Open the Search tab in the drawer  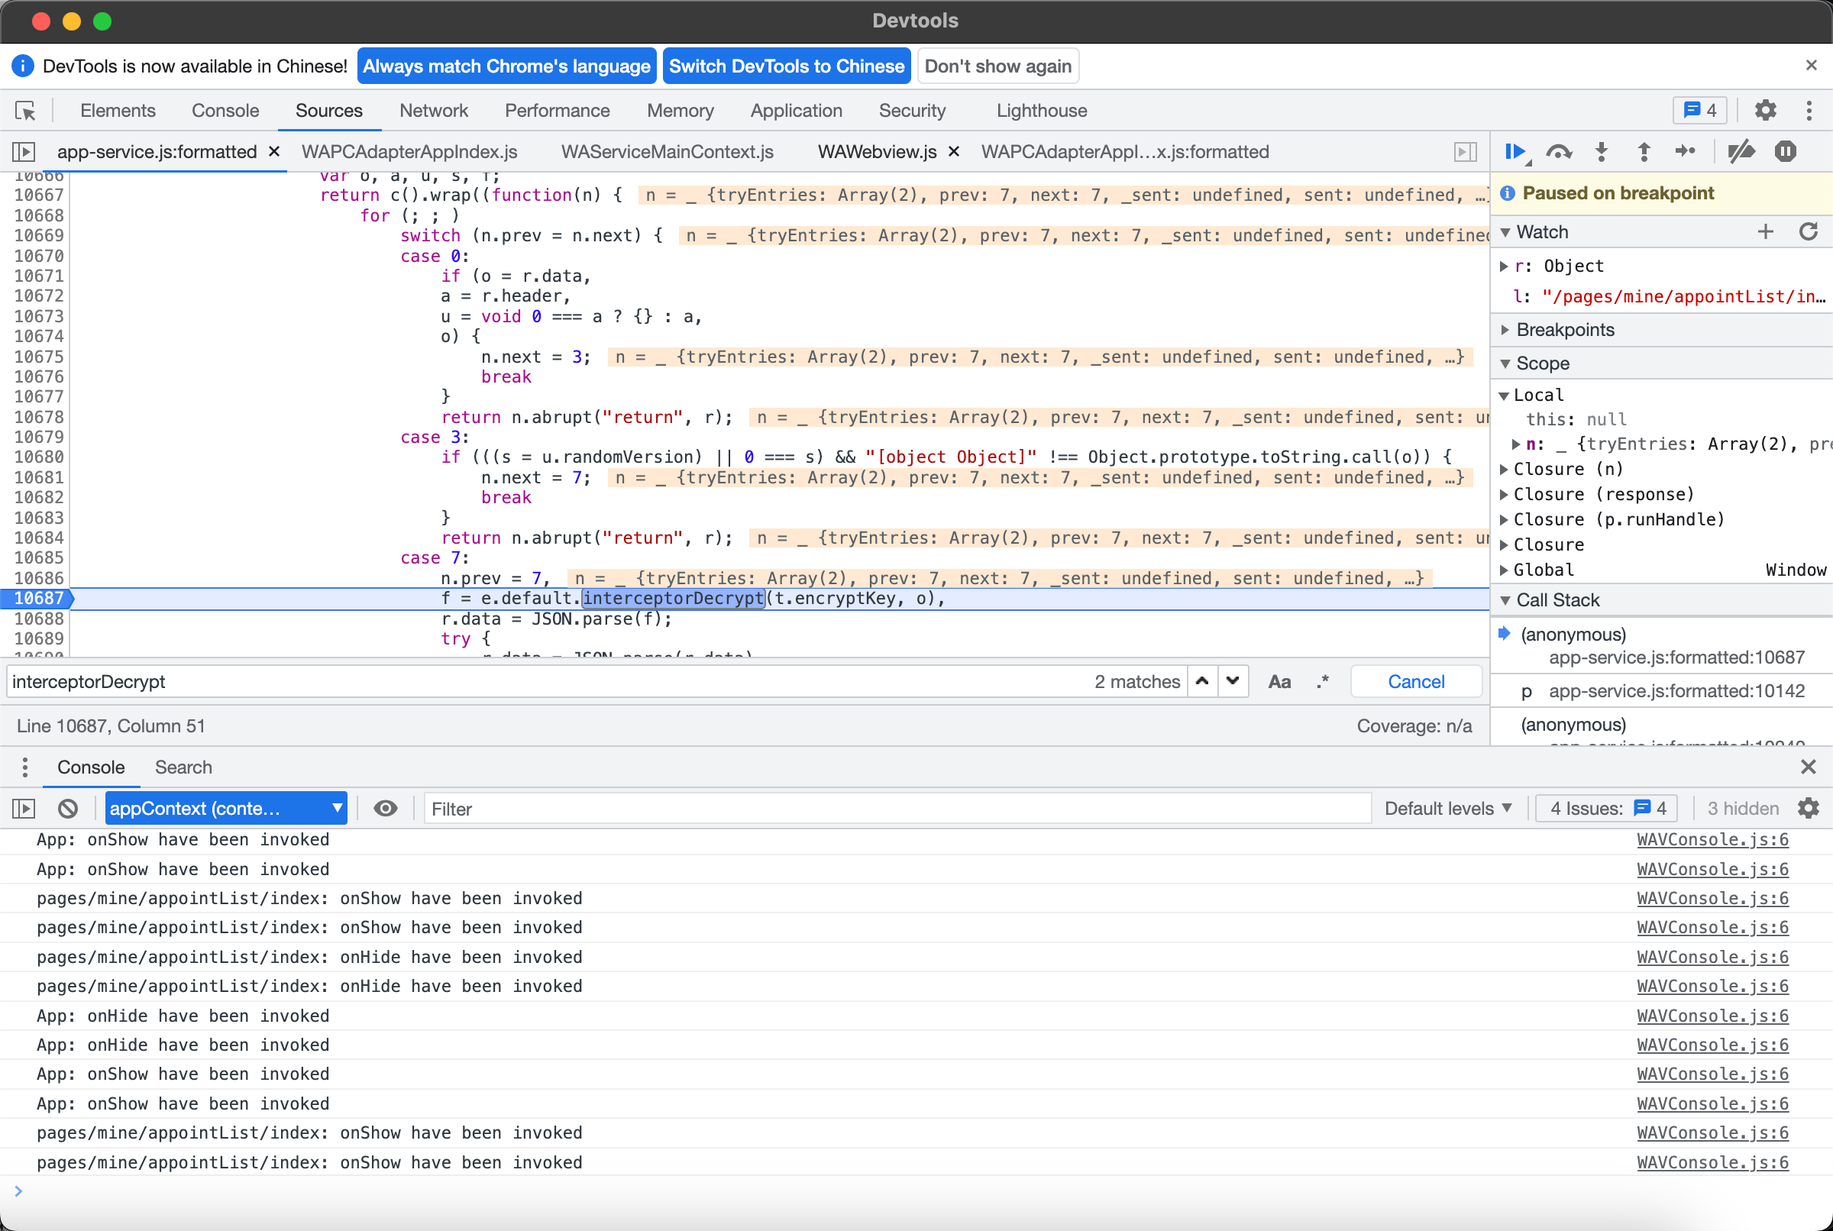(x=183, y=767)
